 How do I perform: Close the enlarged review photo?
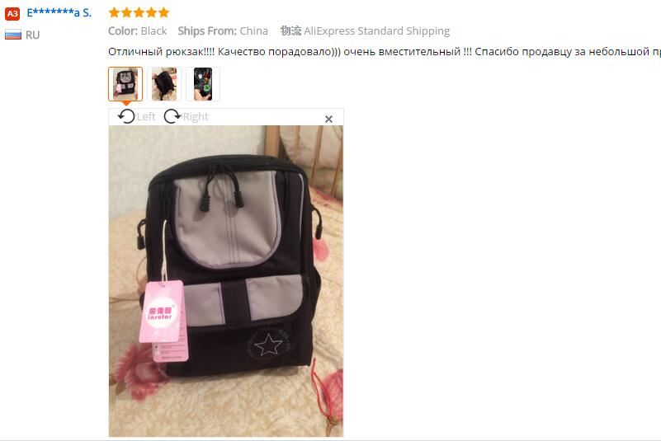(328, 120)
